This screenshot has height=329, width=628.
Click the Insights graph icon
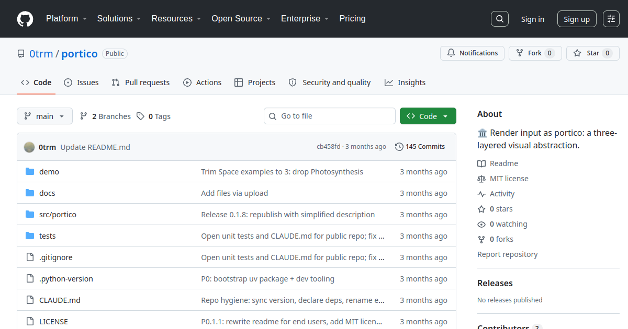tap(389, 83)
